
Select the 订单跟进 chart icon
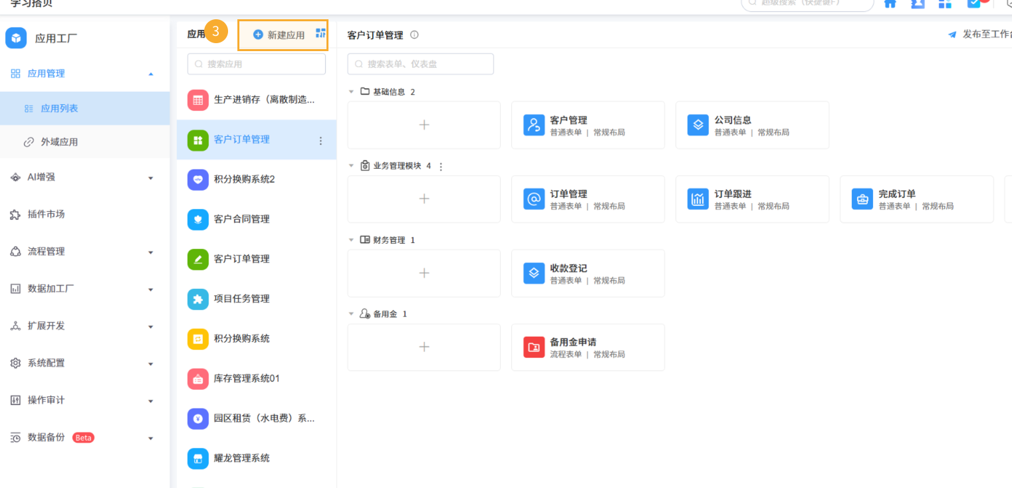coord(698,199)
